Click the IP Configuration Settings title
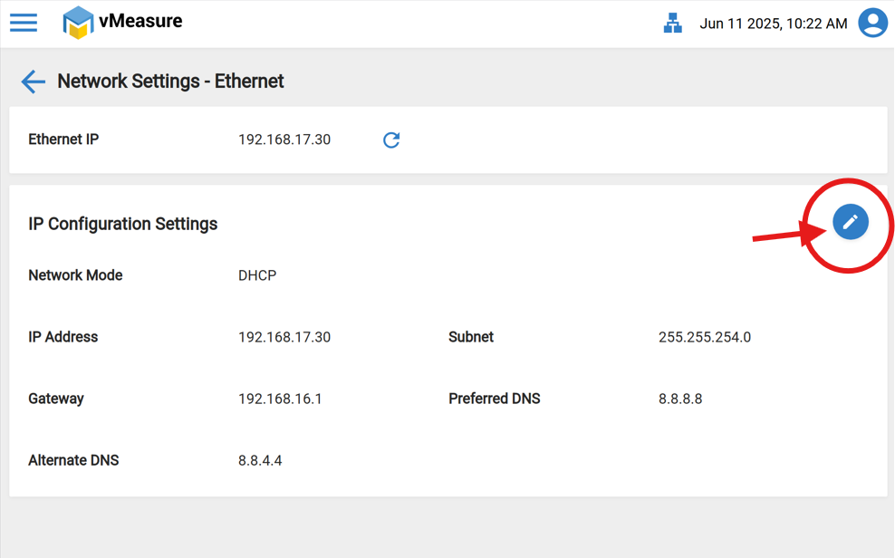Screen dimensions: 895x558 coord(123,224)
